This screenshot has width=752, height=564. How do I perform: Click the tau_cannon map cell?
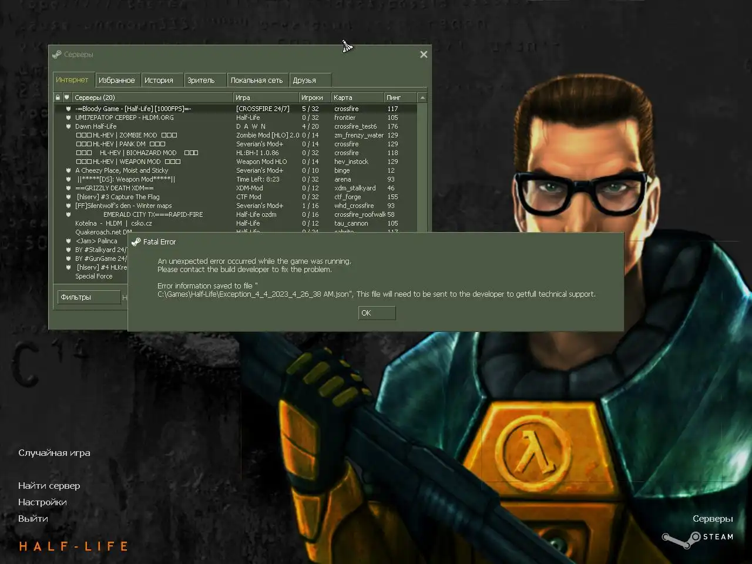coord(351,223)
